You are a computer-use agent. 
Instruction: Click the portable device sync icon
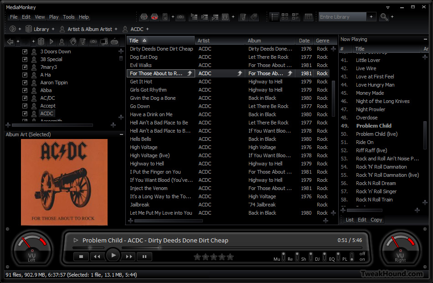pos(165,17)
